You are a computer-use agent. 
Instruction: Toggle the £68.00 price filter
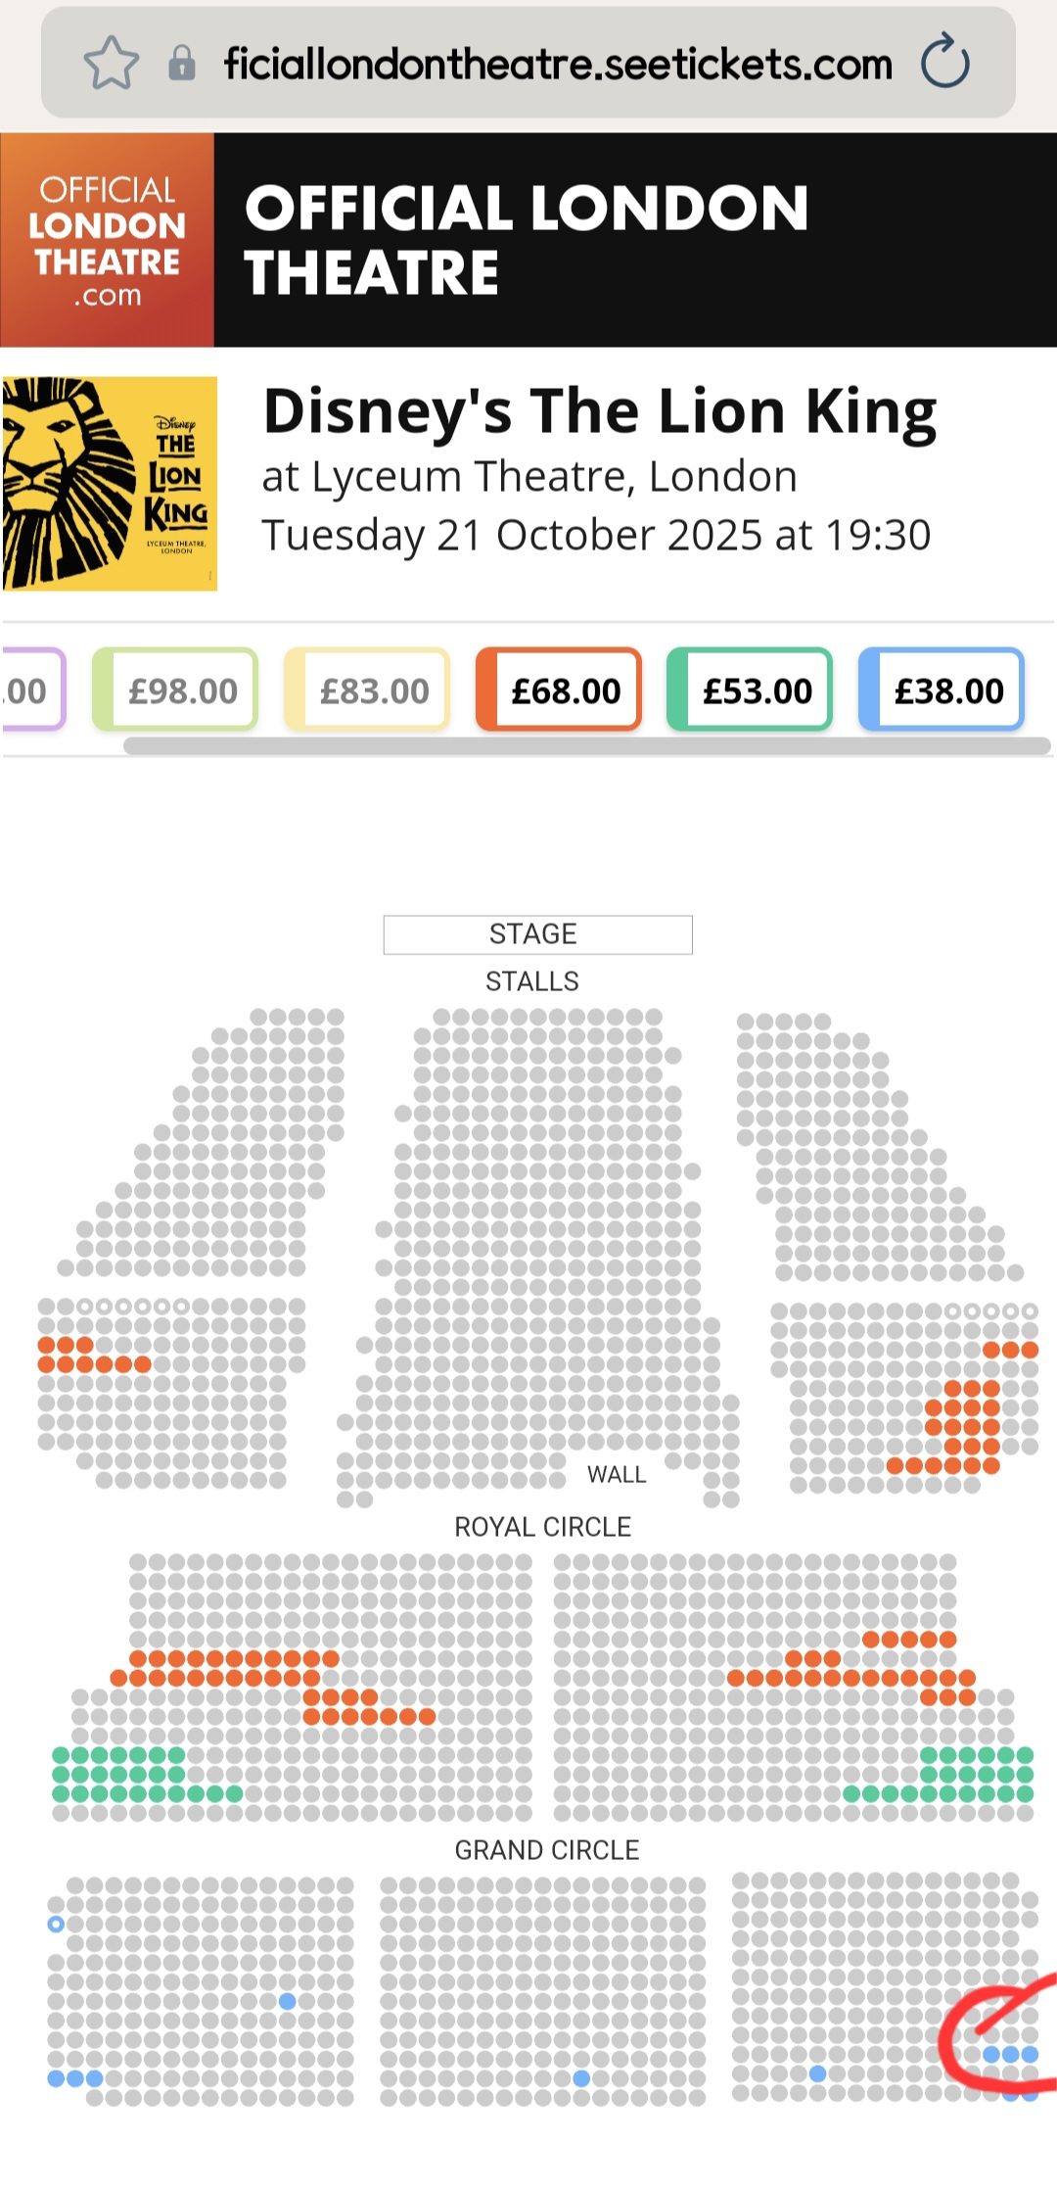[566, 690]
